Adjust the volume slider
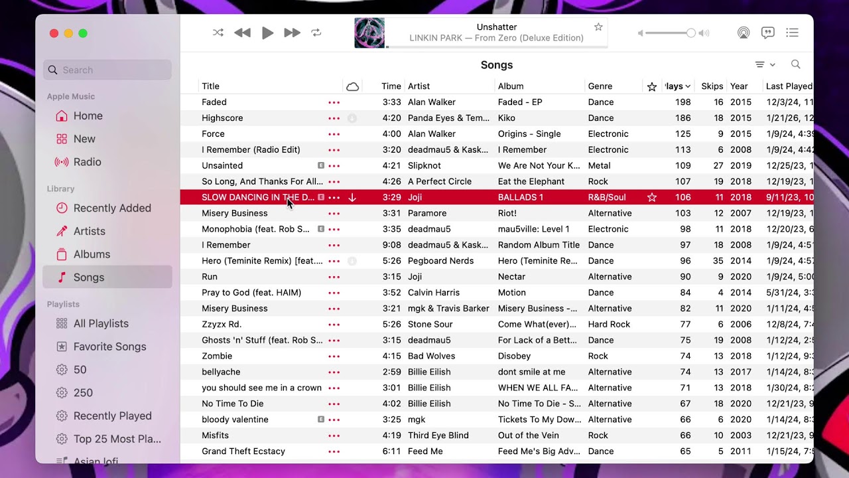The image size is (849, 478). pyautogui.click(x=670, y=33)
